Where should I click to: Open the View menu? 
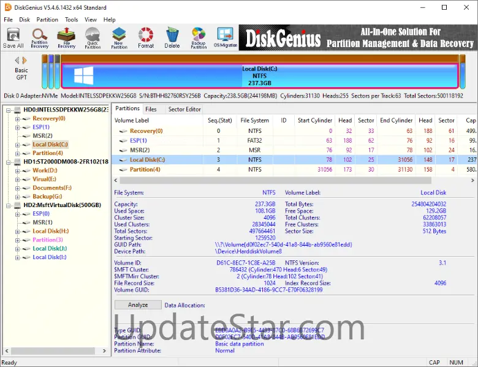[91, 20]
